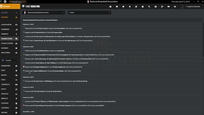
Task: Click the January 24, 2023 date heading
Action: pyautogui.click(x=28, y=87)
